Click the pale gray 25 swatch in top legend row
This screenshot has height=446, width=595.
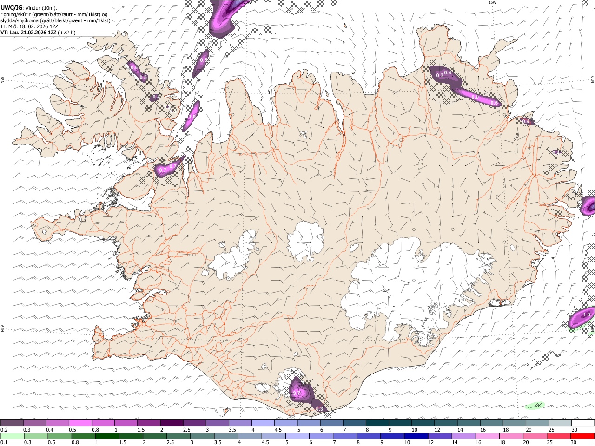[x=560, y=423]
